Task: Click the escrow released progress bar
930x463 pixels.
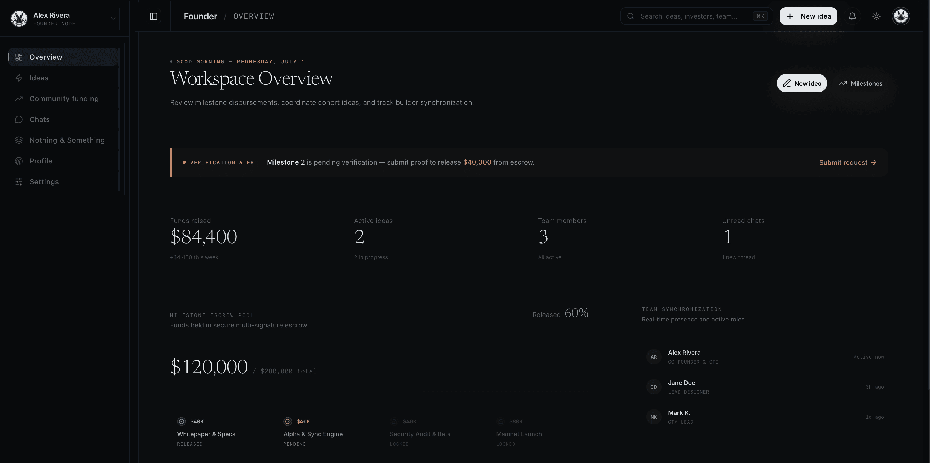Action: (x=379, y=391)
